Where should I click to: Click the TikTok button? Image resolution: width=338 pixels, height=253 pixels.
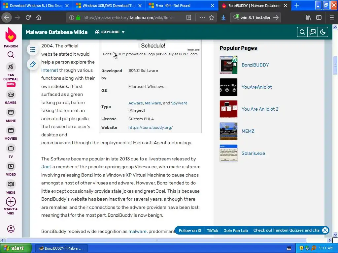click(x=213, y=230)
